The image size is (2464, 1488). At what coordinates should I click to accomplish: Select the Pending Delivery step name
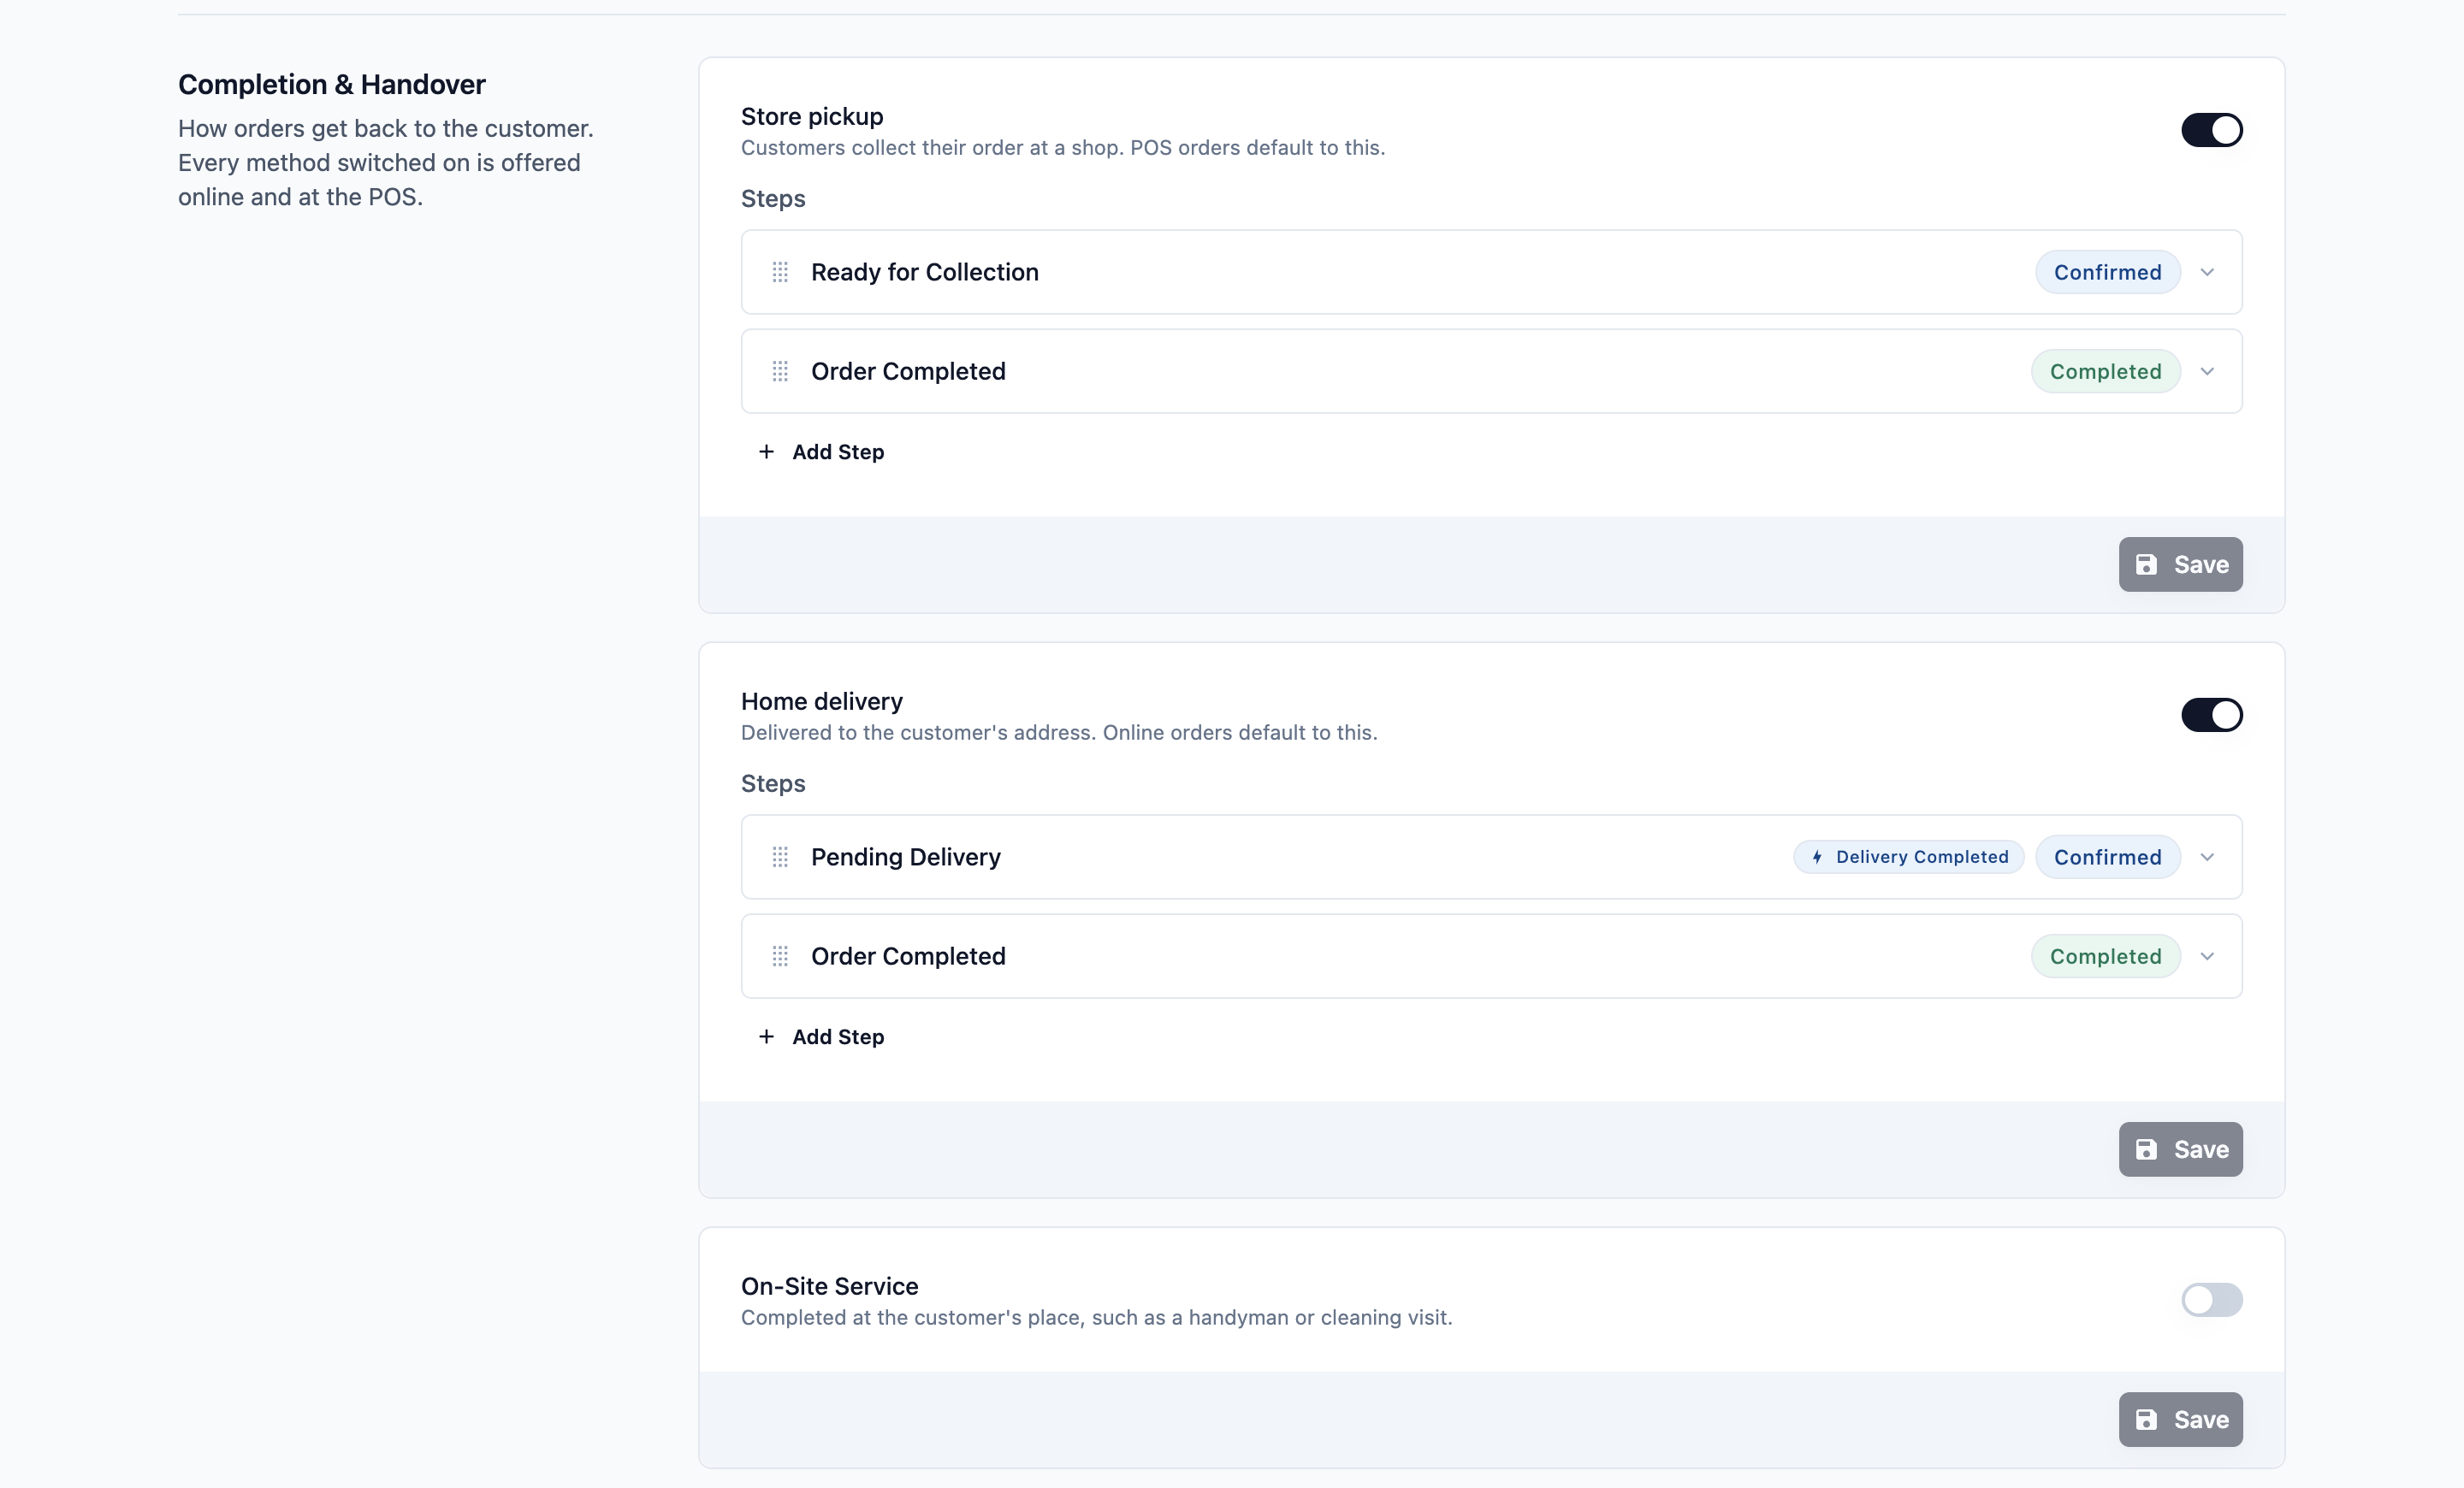905,856
